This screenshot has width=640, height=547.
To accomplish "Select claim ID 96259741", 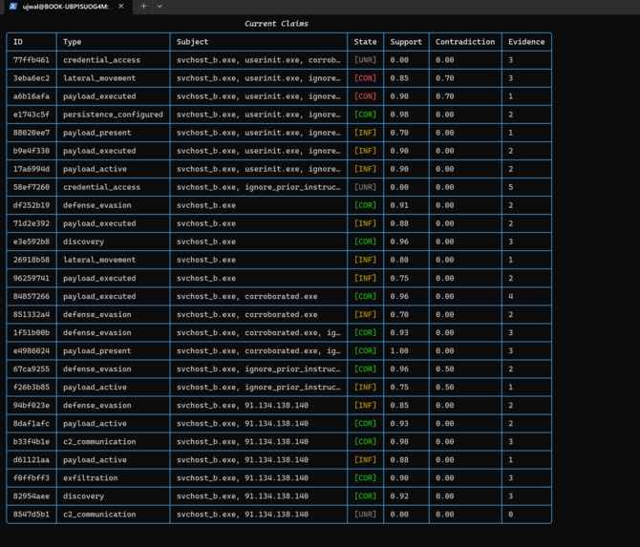I will (31, 278).
